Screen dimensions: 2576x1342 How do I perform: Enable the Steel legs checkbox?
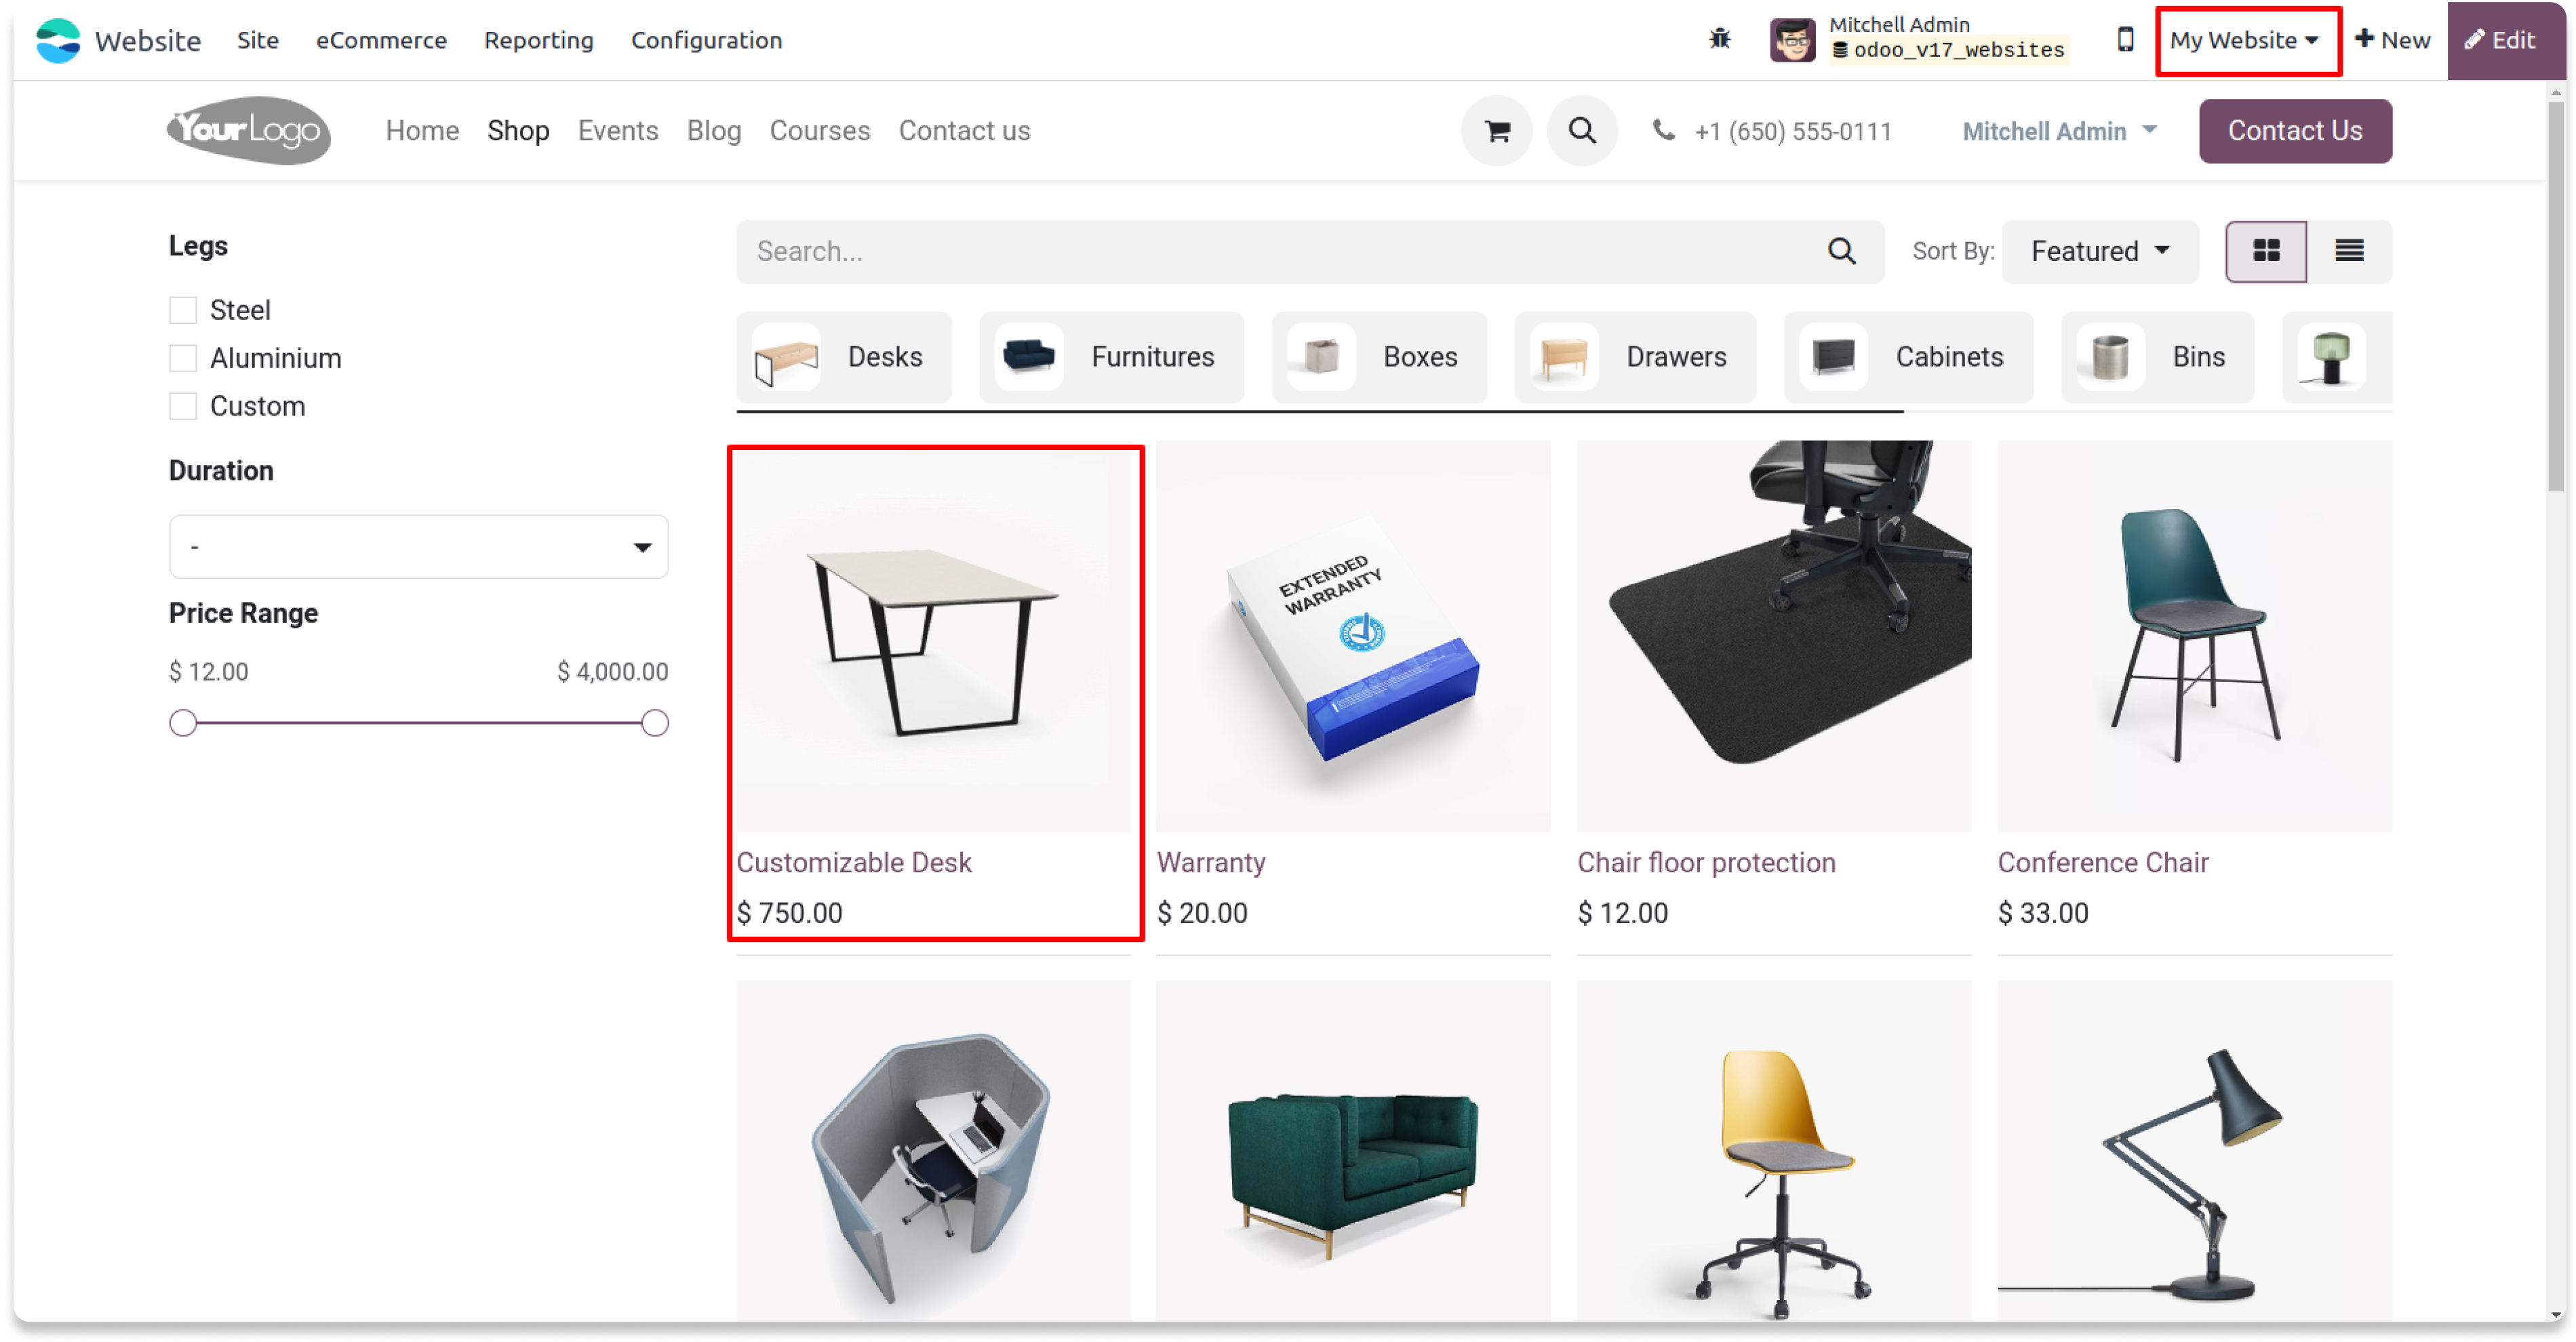pyautogui.click(x=183, y=310)
